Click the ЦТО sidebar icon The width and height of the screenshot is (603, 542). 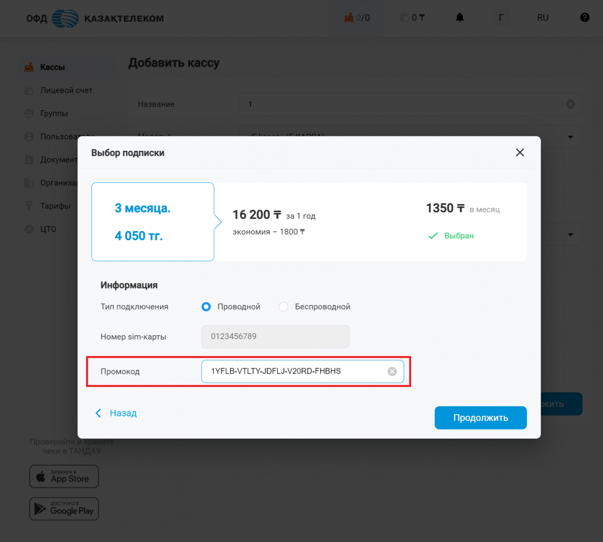[29, 229]
